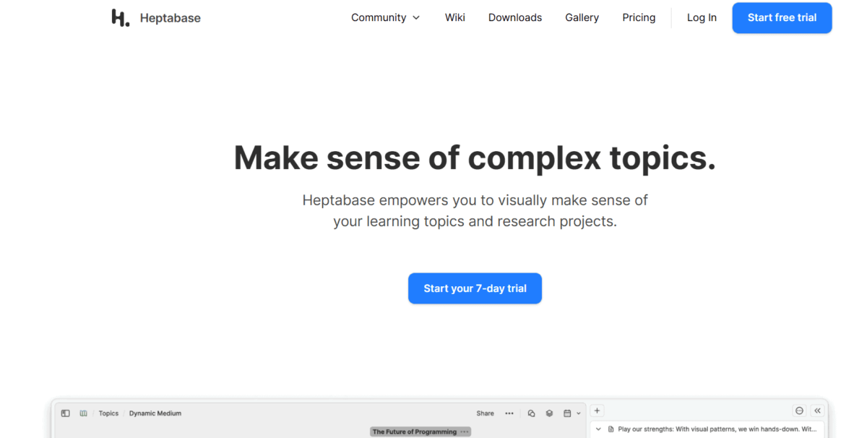867x438 pixels.
Task: Toggle the sidebar panel icon in app preview
Action: tap(65, 413)
